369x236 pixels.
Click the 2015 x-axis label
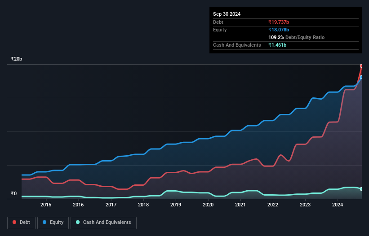click(x=46, y=205)
